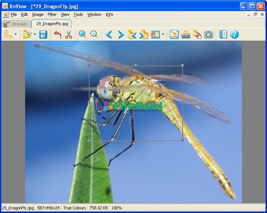Click the Save disk icon
This screenshot has height=213, width=267.
(43, 35)
